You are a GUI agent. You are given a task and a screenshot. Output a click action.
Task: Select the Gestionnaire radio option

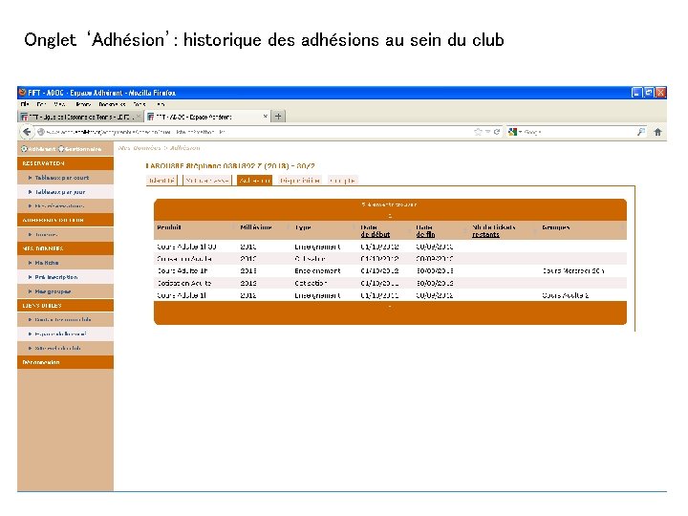click(x=61, y=149)
